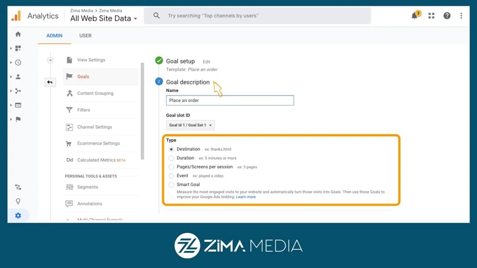Click the help question mark icon
This screenshot has width=477, height=268.
tap(447, 16)
